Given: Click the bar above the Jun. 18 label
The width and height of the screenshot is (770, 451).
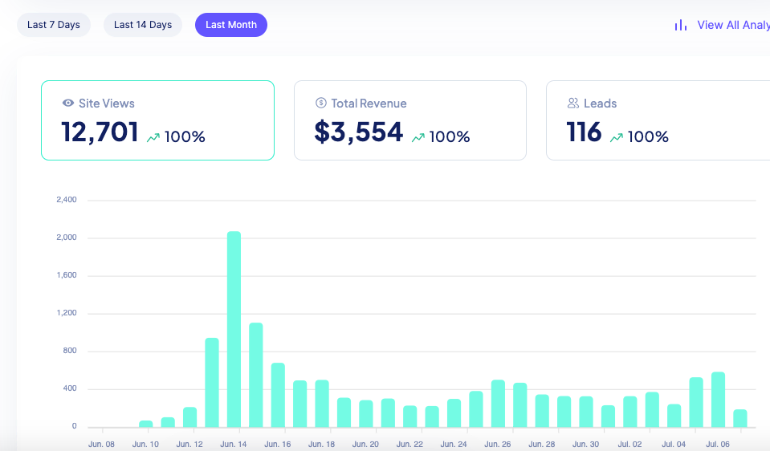Looking at the screenshot, I should click(x=322, y=403).
